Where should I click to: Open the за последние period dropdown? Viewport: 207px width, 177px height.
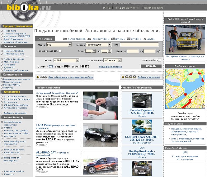tap(112, 60)
